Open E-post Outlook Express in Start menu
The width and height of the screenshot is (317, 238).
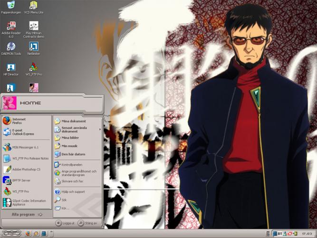pyautogui.click(x=26, y=132)
